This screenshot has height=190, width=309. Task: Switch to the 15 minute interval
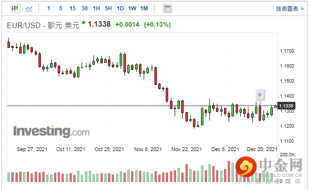(x=72, y=8)
